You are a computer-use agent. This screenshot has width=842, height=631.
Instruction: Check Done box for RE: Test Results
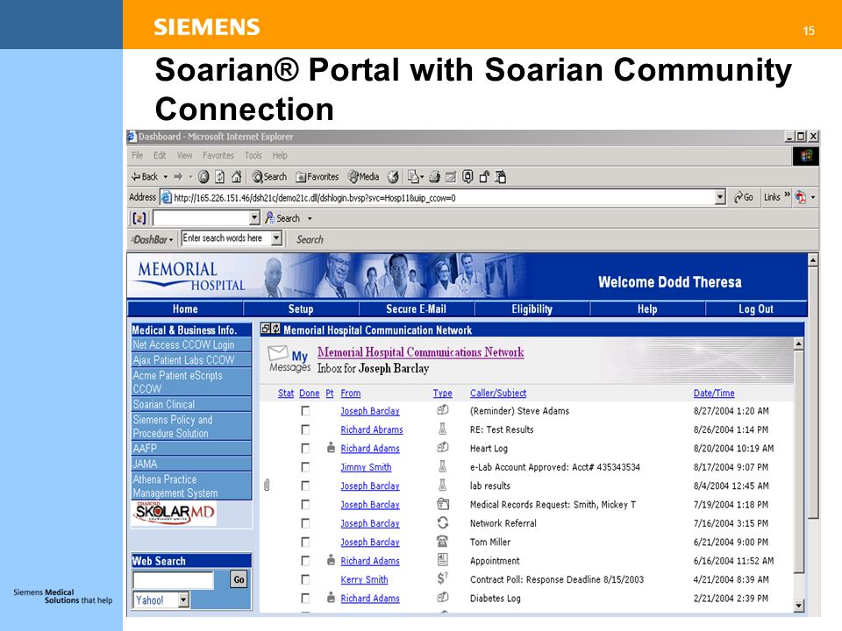305,429
